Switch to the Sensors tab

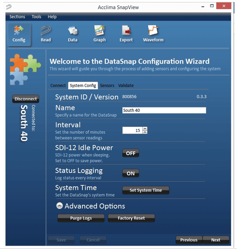point(107,85)
